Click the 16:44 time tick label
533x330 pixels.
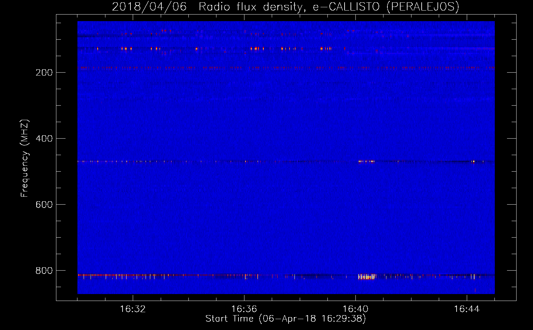click(467, 309)
